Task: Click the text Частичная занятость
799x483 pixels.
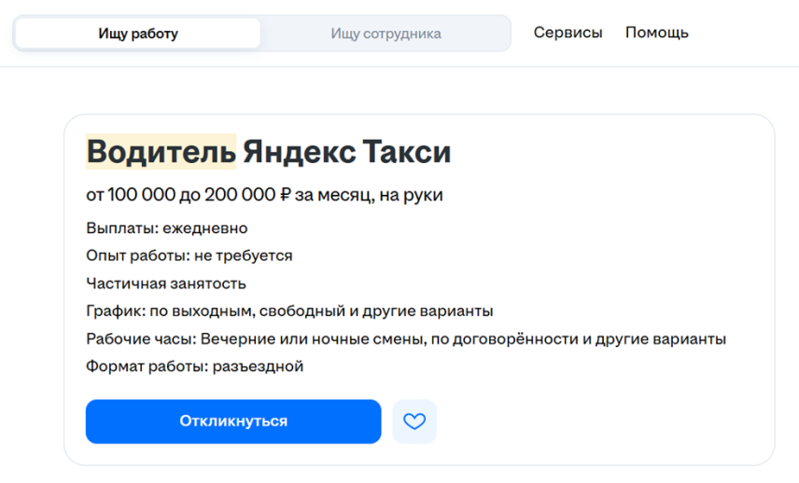Action: pos(165,283)
